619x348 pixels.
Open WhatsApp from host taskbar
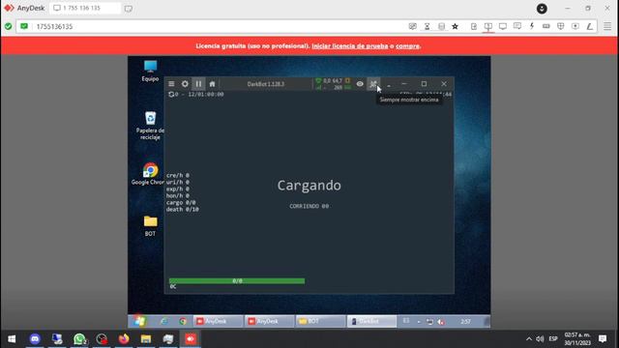(79, 339)
